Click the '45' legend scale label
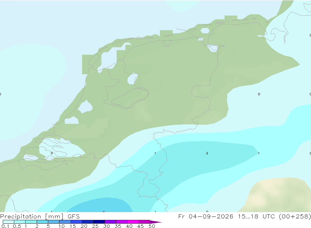The image size is (311, 228). click(141, 226)
